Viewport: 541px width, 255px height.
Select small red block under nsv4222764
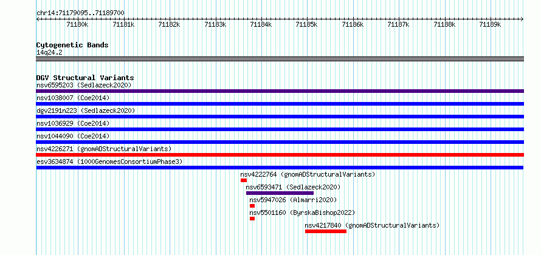(244, 180)
